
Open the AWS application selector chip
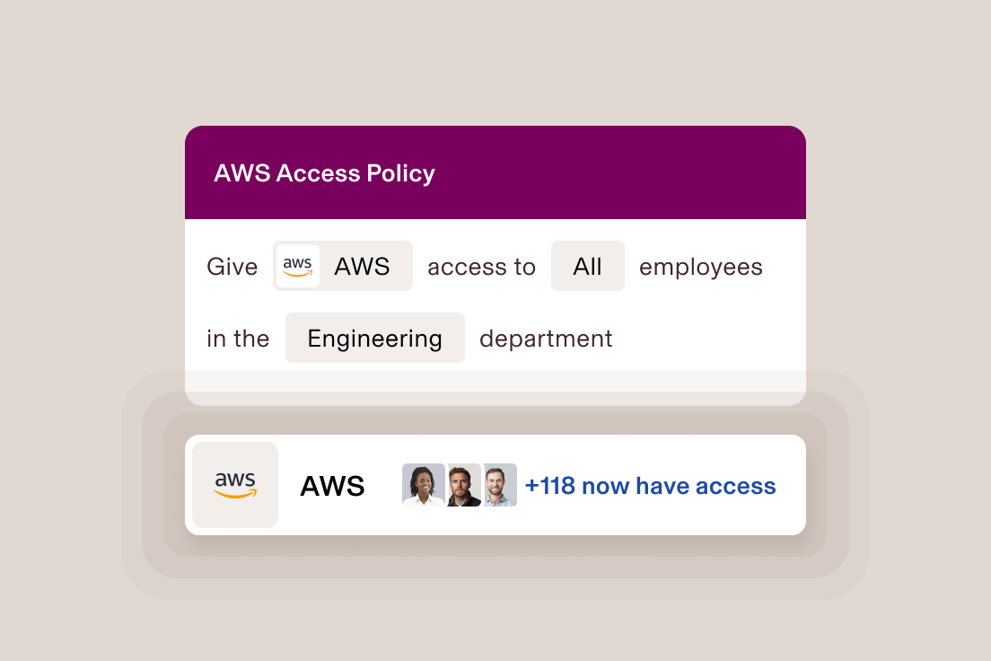(342, 266)
